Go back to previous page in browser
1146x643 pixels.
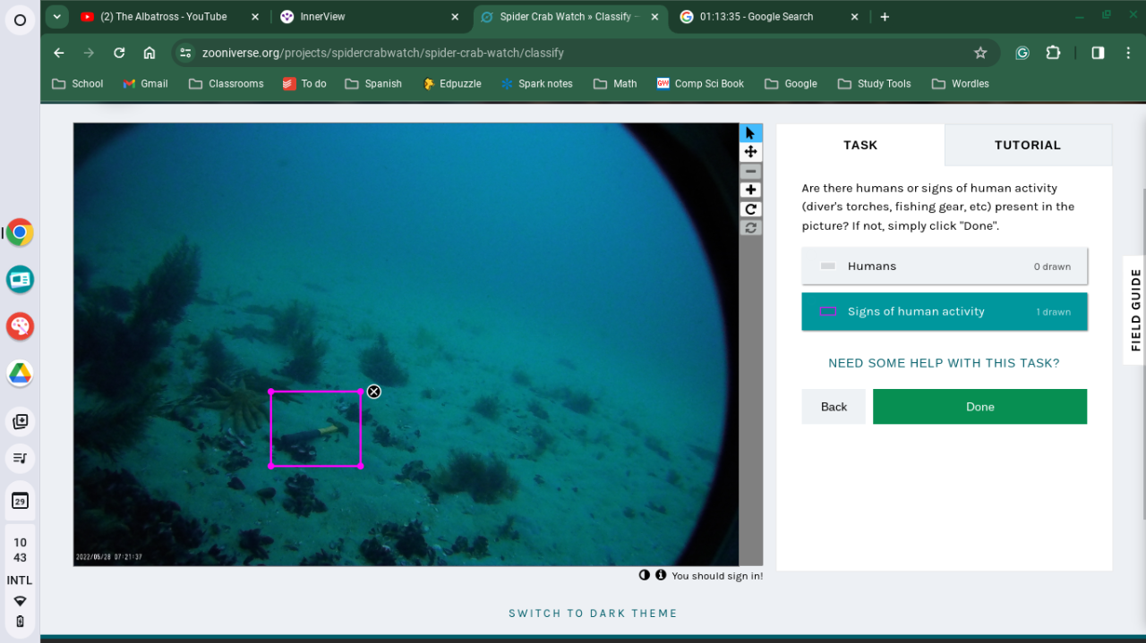(x=59, y=53)
